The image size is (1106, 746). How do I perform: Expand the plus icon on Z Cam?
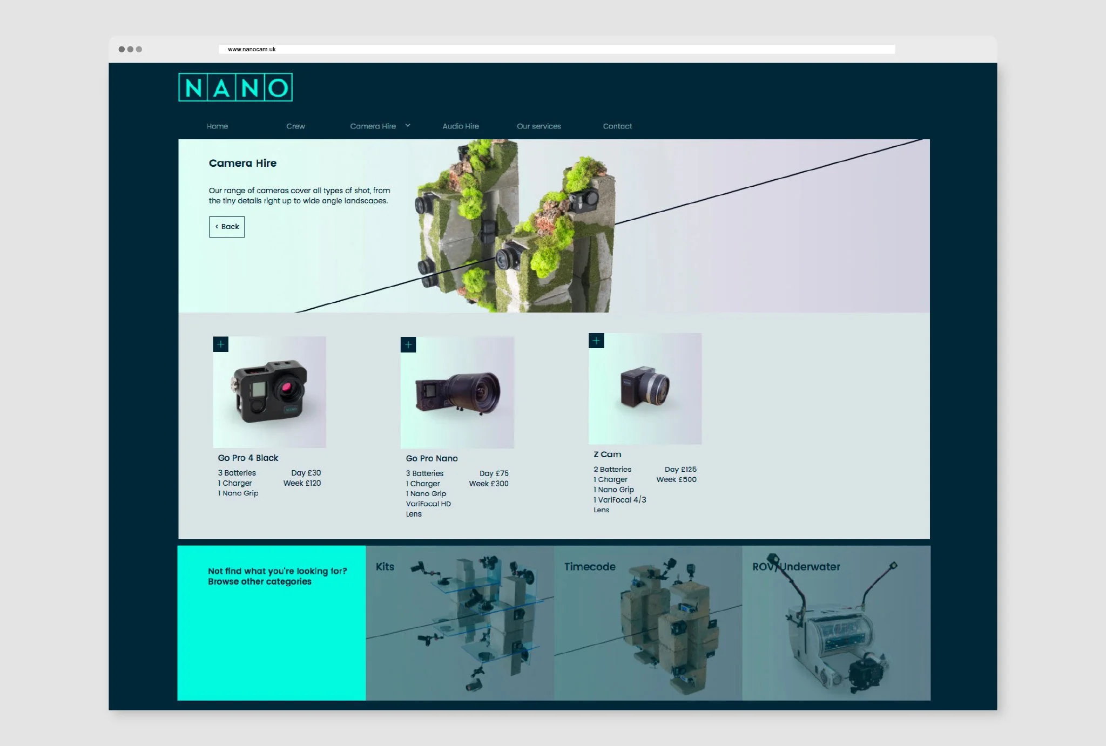pos(596,341)
